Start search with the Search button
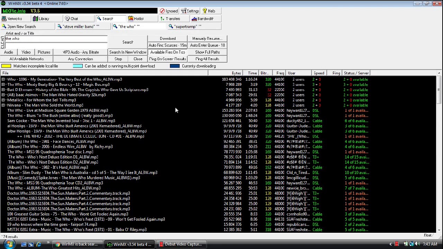Image resolution: width=443 pixels, height=249 pixels. (x=128, y=42)
